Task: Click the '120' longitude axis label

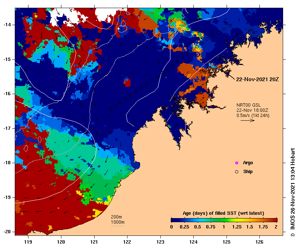Action: 61,242
